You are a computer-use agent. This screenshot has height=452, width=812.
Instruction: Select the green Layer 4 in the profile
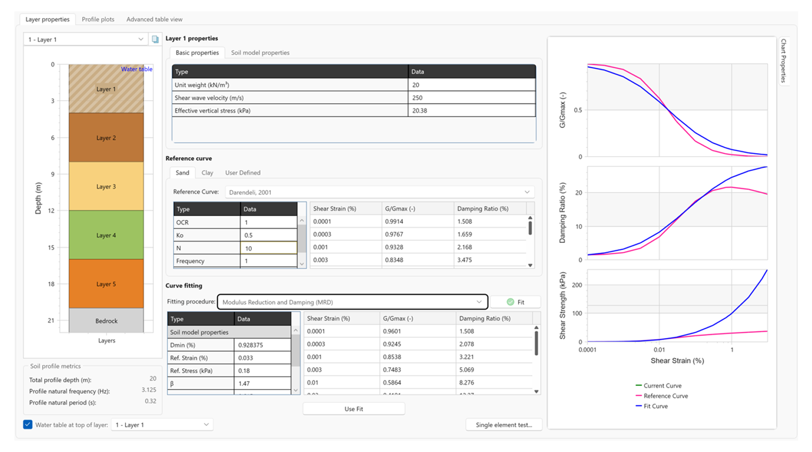click(x=106, y=235)
